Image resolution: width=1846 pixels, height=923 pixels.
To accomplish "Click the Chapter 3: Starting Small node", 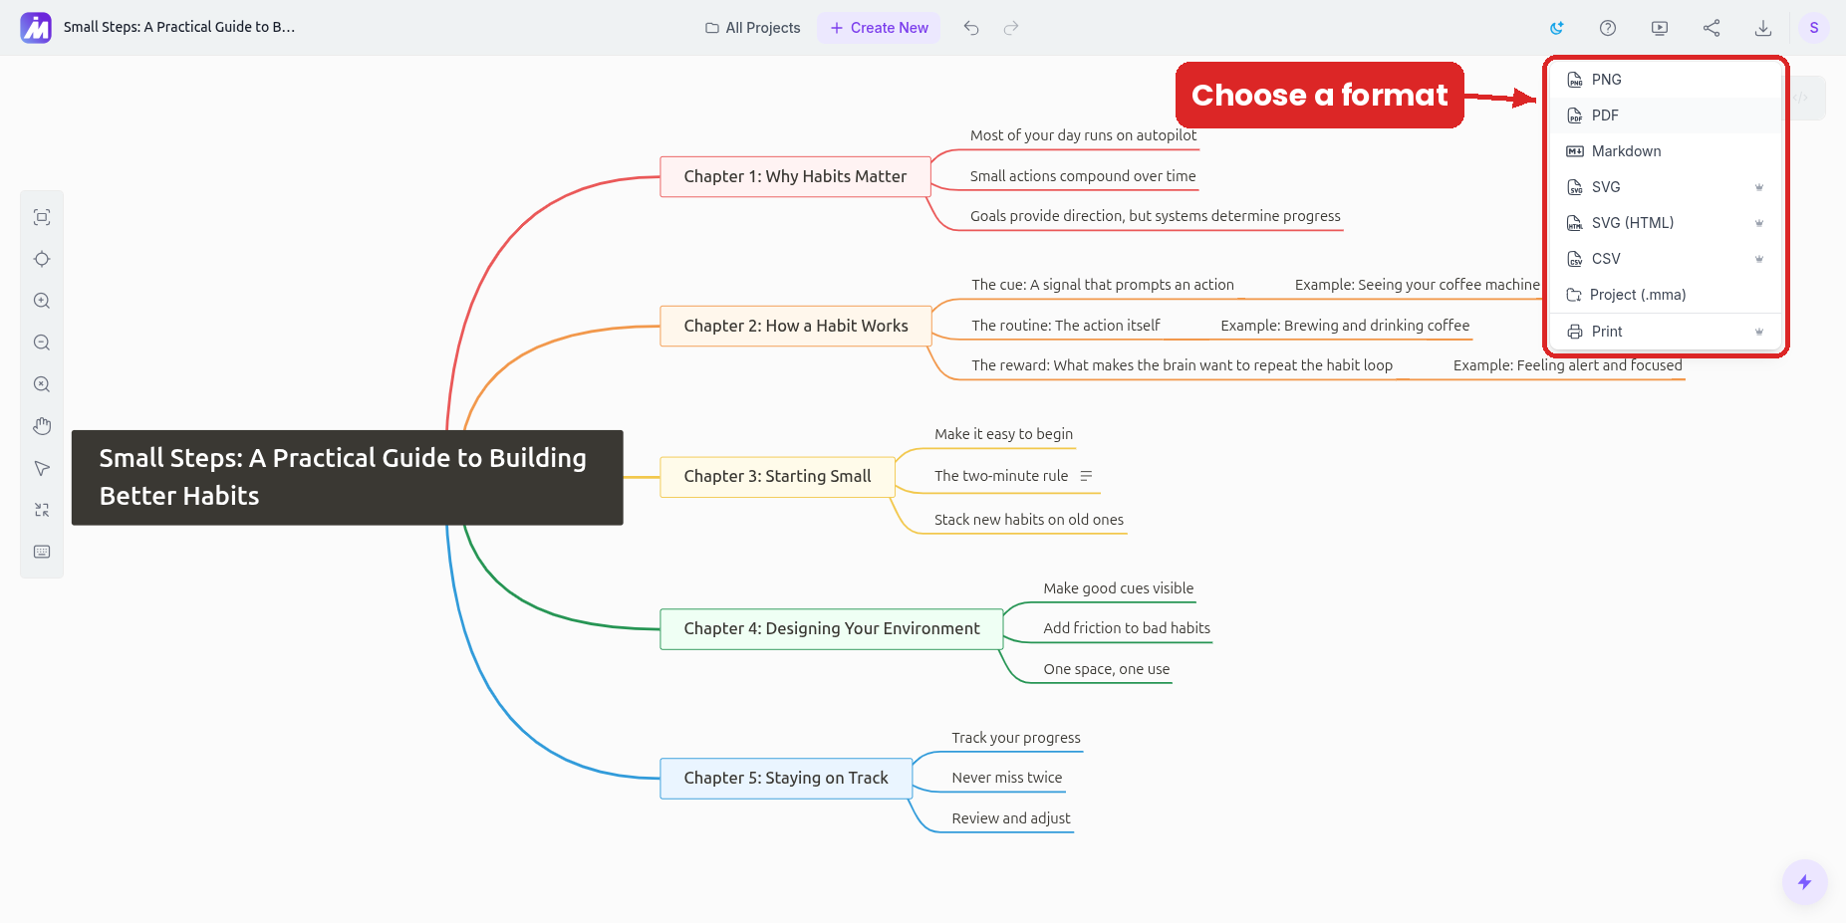I will (x=777, y=476).
